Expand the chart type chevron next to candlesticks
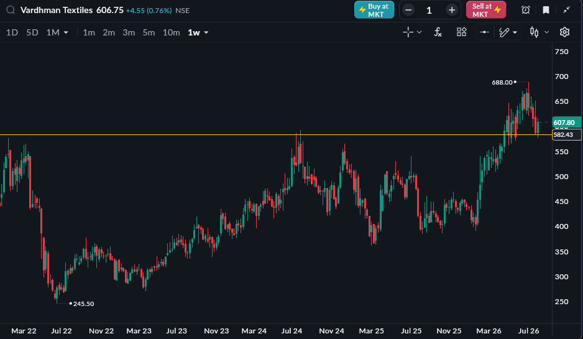The width and height of the screenshot is (583, 339). [x=546, y=32]
